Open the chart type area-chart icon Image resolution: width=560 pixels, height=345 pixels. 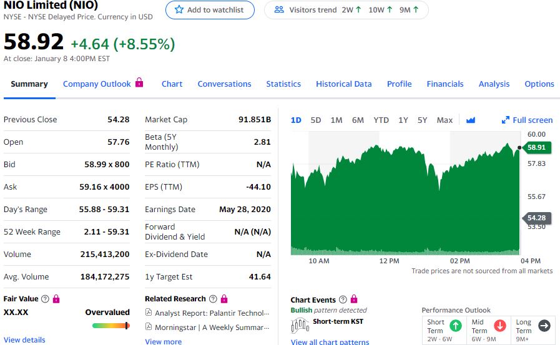(x=471, y=120)
